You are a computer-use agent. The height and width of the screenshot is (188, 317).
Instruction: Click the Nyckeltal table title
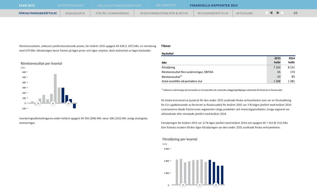[167, 54]
